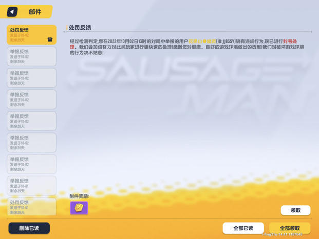Open the 举报反馈 mail sent on 10-01
319x239 pixels.
pyautogui.click(x=31, y=186)
